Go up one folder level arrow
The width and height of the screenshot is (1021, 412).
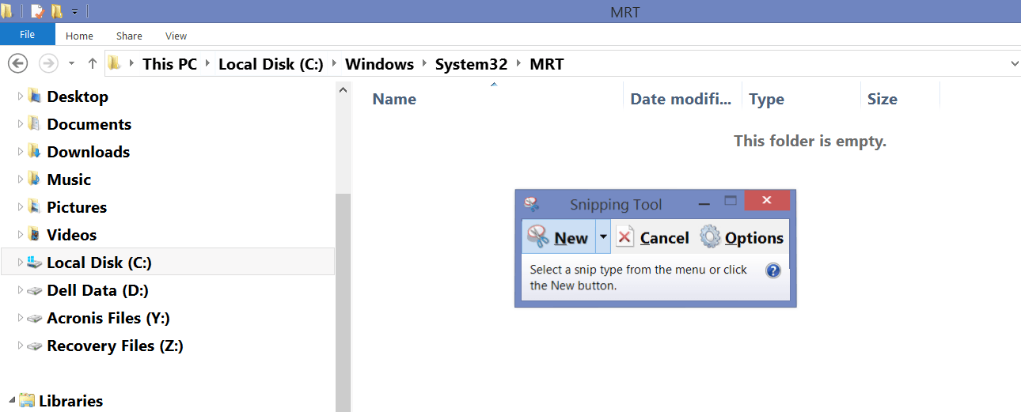pyautogui.click(x=93, y=63)
